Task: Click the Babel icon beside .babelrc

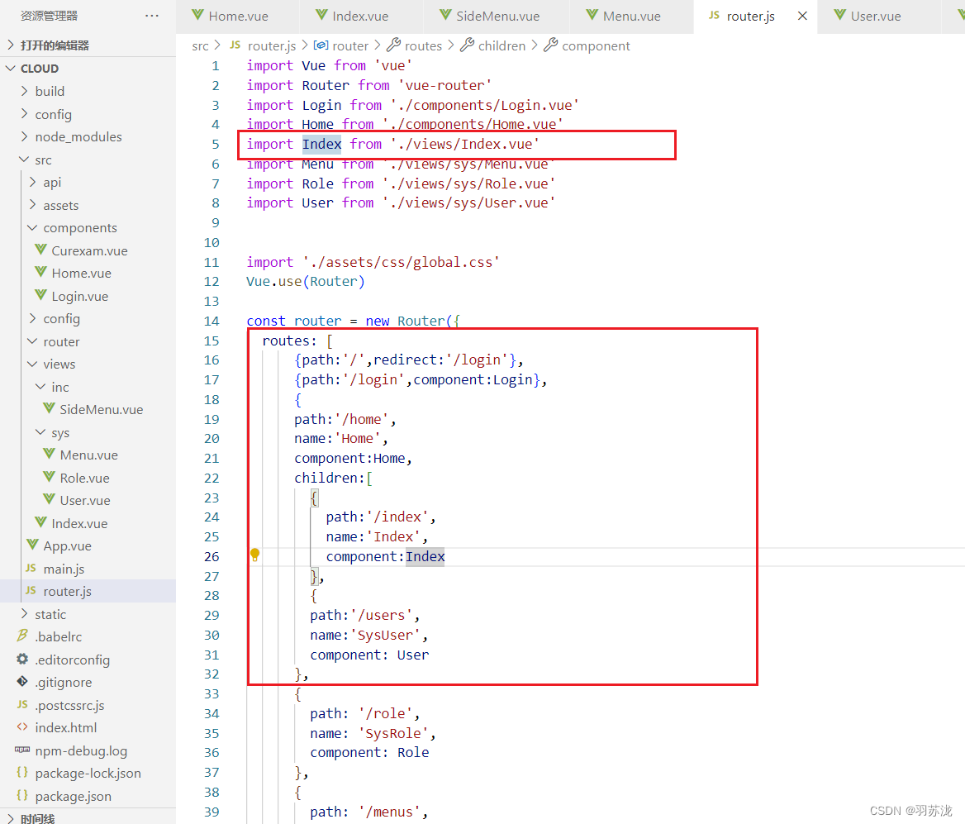Action: 22,636
